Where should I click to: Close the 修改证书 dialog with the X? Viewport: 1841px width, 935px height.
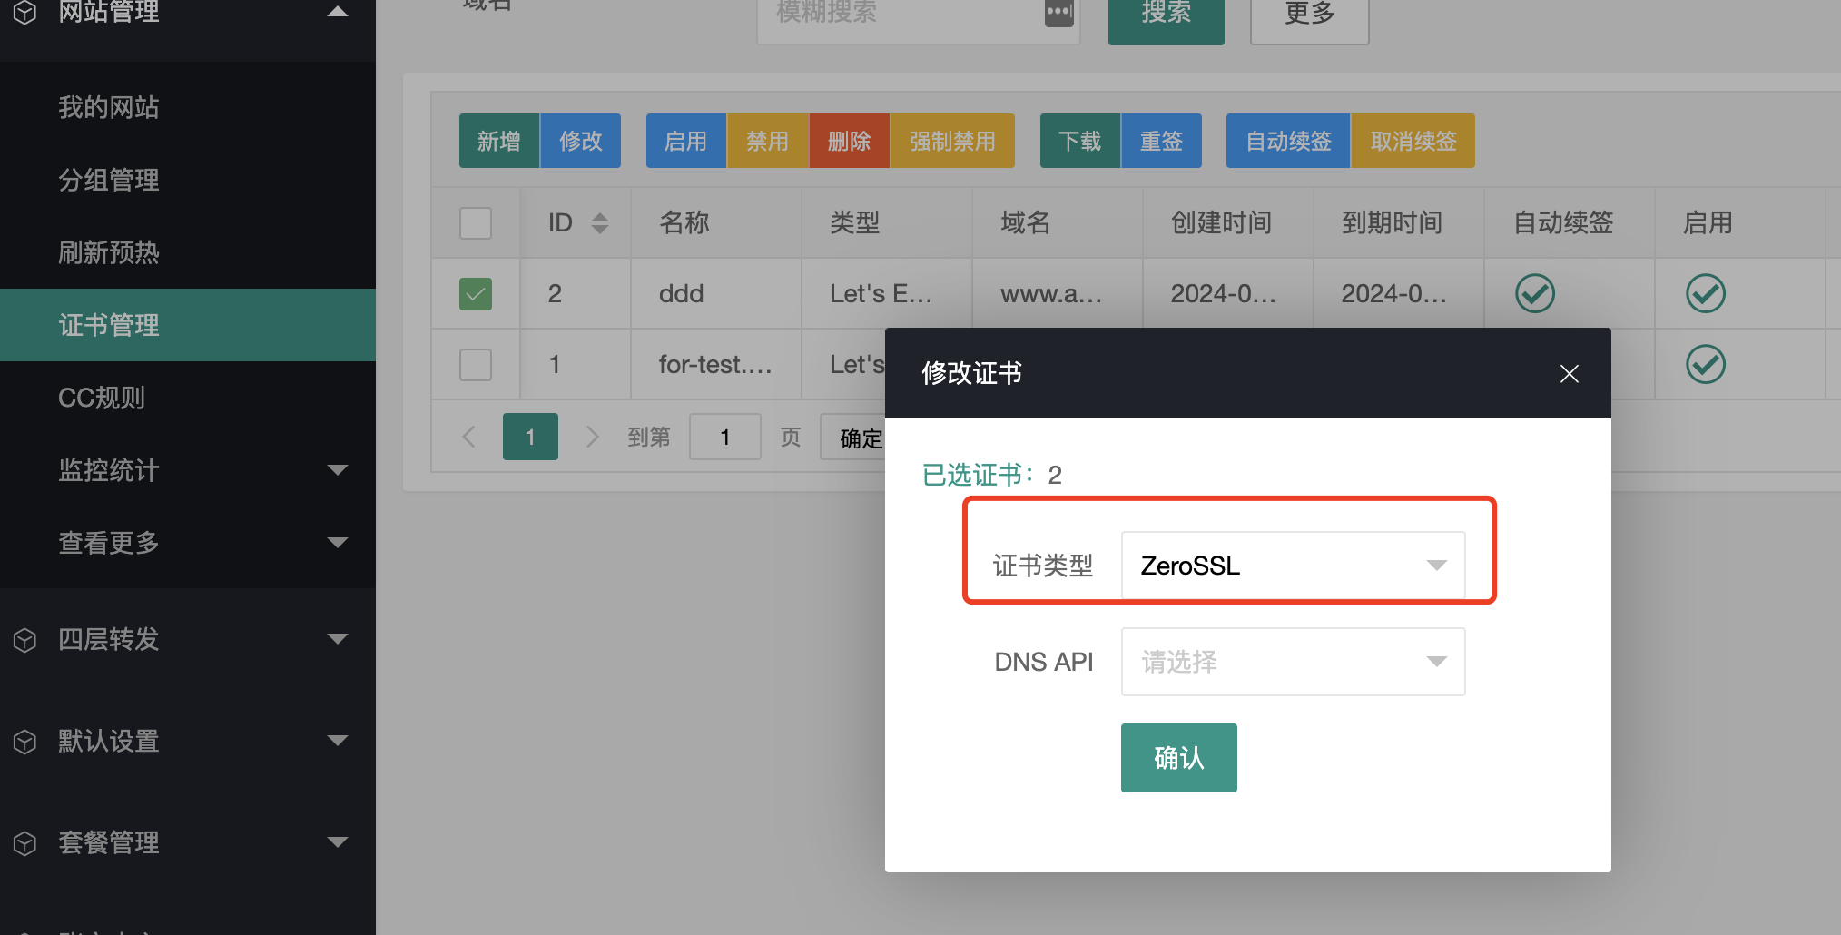(x=1569, y=373)
